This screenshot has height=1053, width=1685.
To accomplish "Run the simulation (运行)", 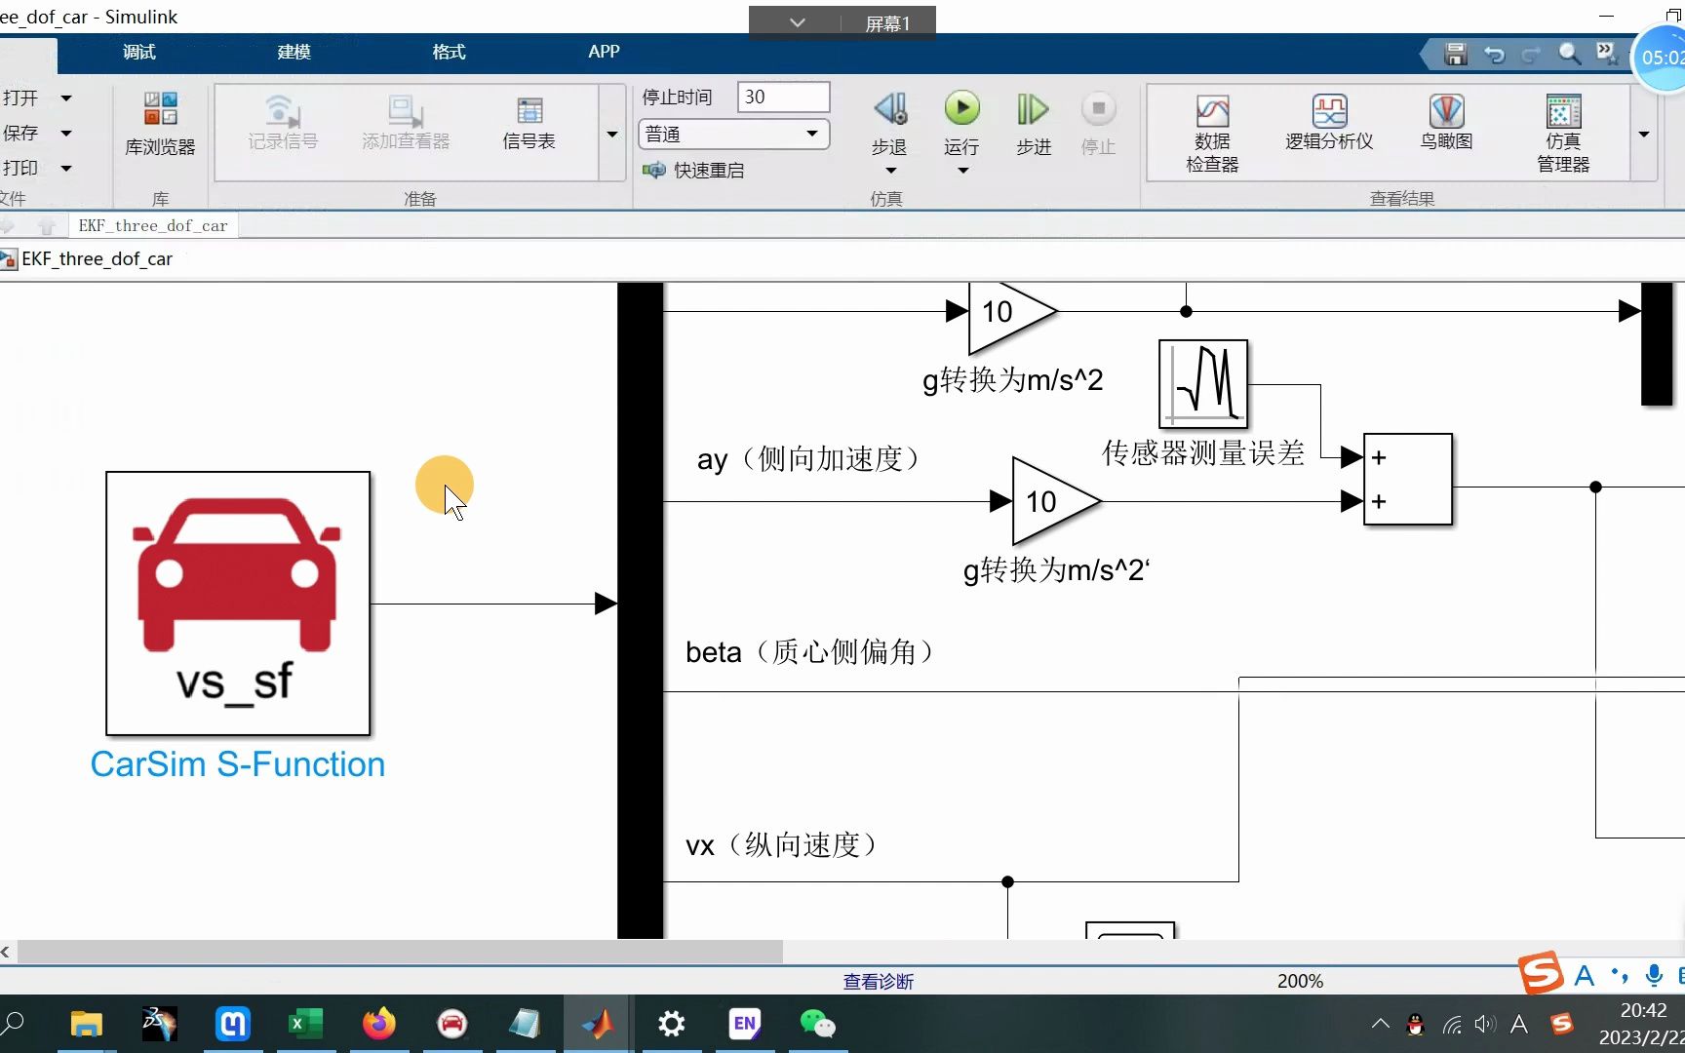I will (961, 124).
